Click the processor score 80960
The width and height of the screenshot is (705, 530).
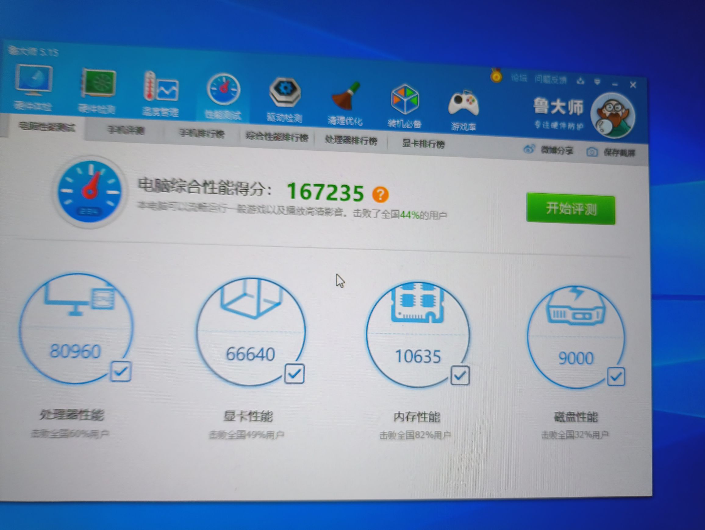click(75, 352)
